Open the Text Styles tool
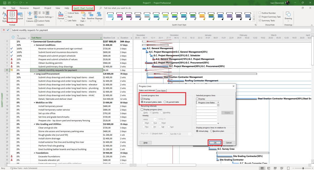314x170 pixels. [x=4, y=17]
